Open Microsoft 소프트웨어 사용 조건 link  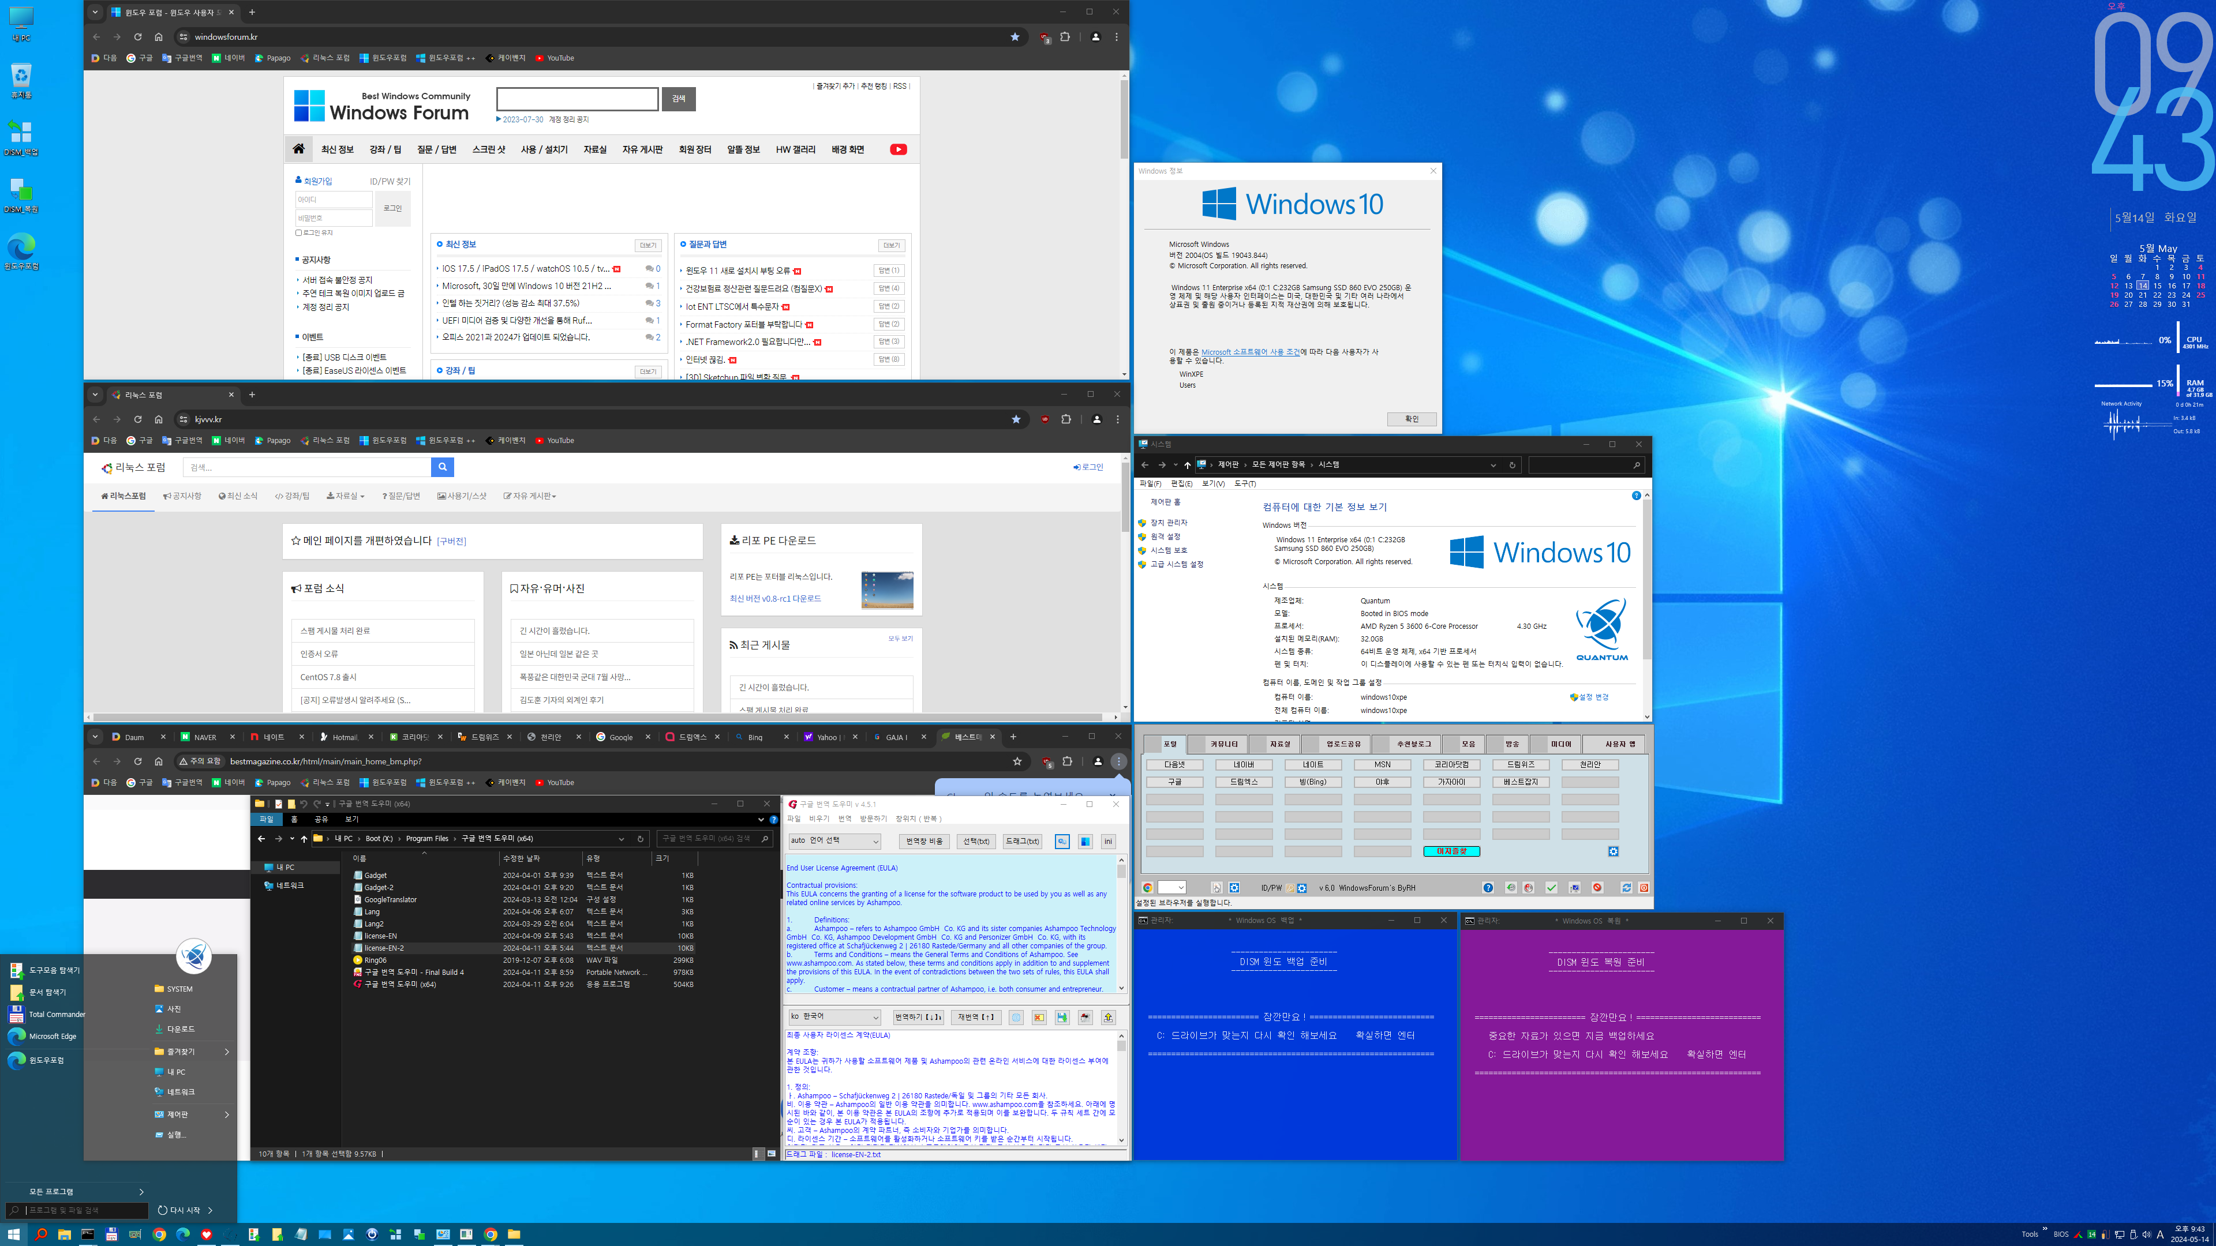(x=1251, y=352)
